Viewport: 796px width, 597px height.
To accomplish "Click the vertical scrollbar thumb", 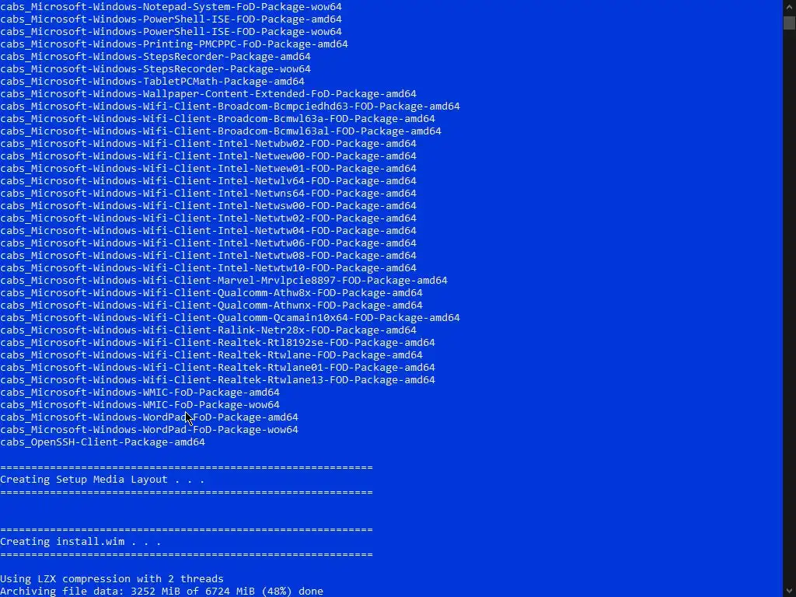I will [790, 23].
